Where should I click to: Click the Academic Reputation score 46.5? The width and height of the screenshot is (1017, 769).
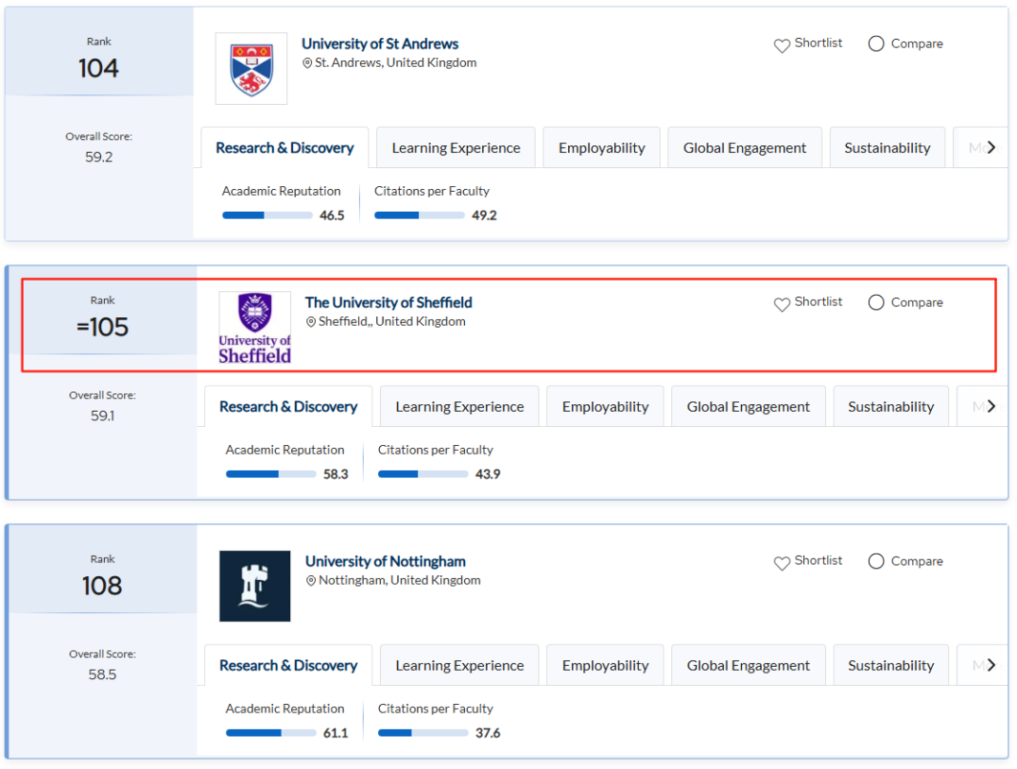click(x=332, y=215)
